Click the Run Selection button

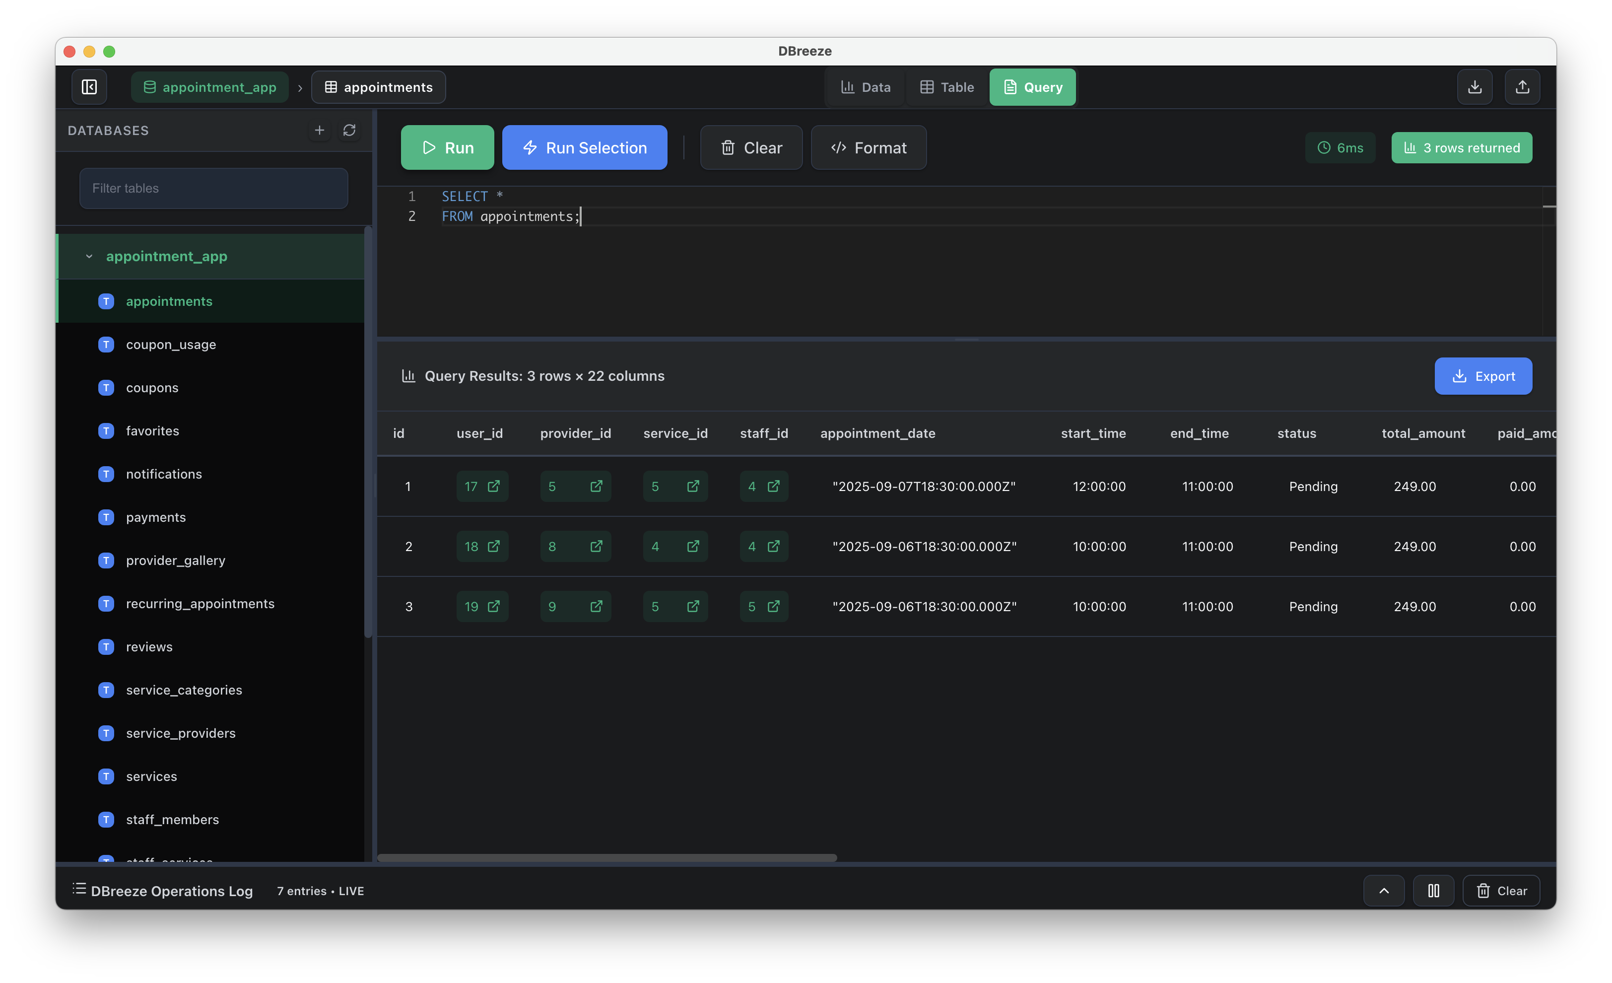point(584,148)
